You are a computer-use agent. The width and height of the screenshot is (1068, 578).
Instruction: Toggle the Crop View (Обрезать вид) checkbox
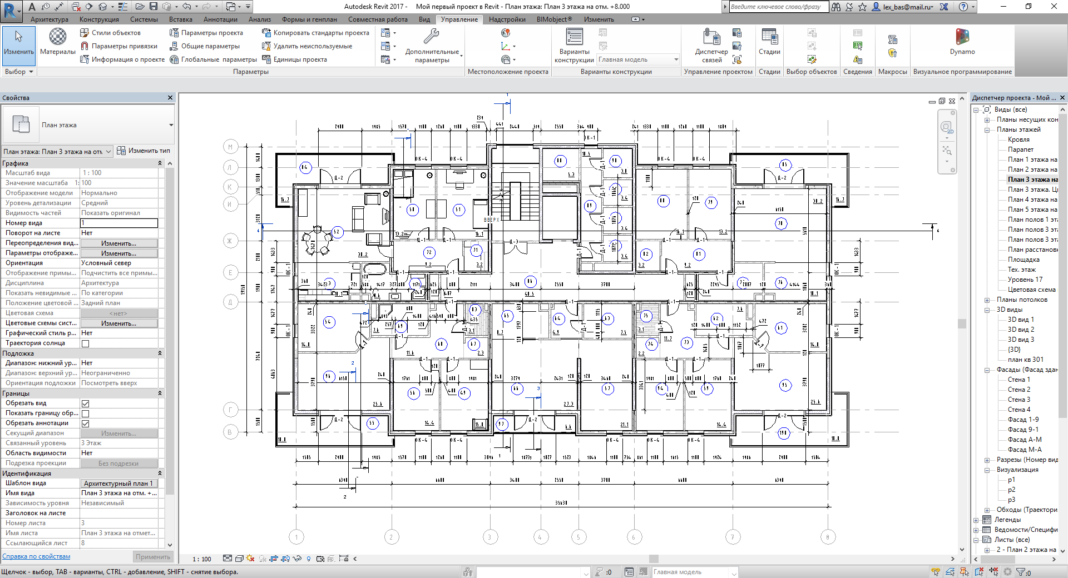86,403
